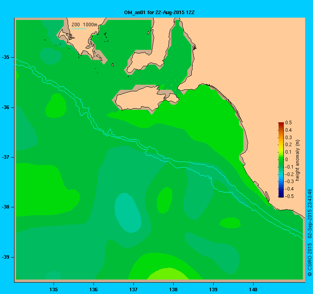Click the -0.5 color bar label
This screenshot has width=313, height=294.
(x=289, y=196)
